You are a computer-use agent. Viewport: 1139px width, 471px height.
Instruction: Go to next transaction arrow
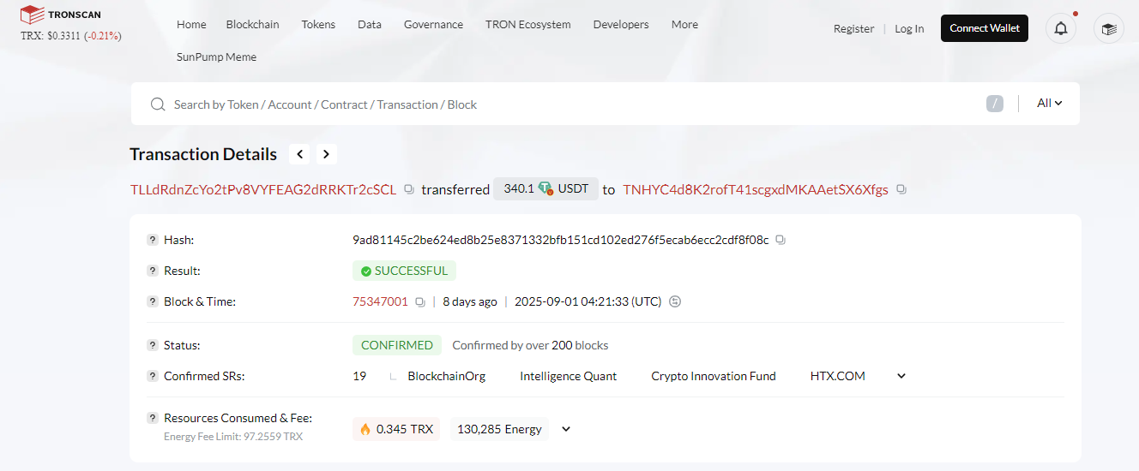pos(326,154)
